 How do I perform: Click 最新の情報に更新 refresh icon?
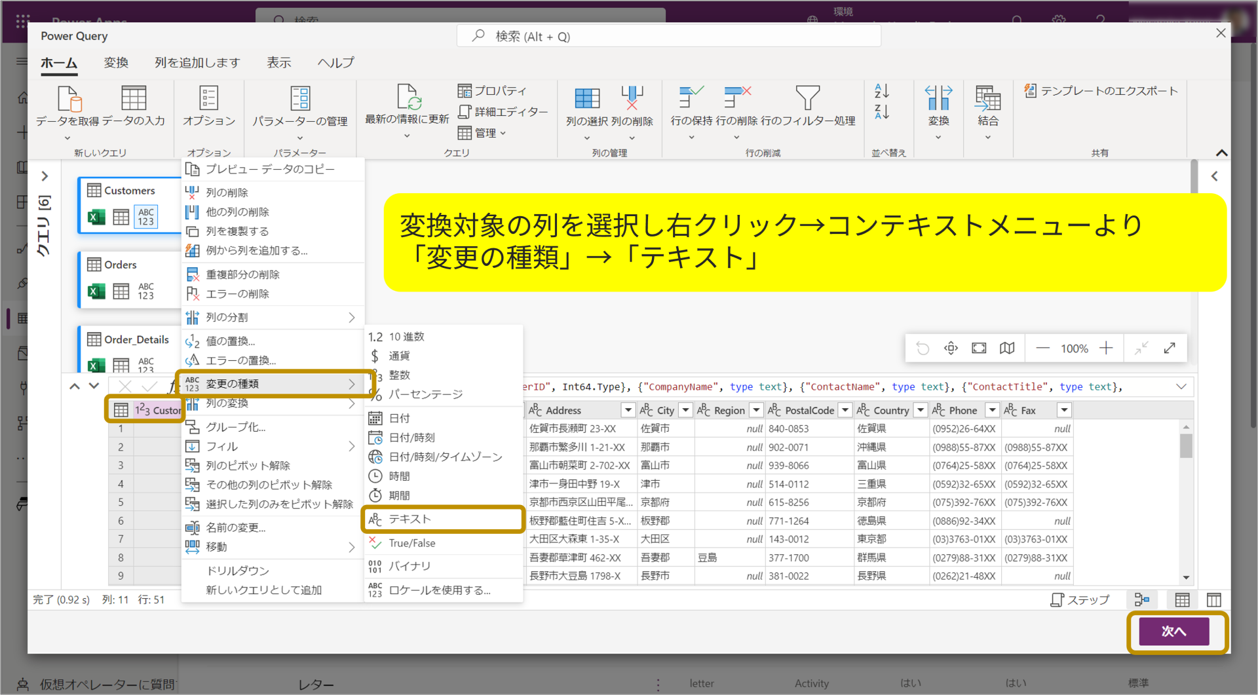(408, 97)
